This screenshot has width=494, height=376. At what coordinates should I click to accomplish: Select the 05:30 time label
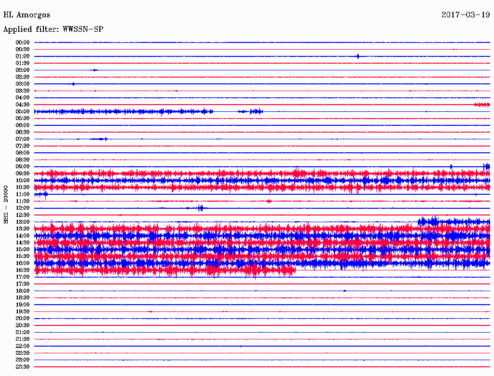tap(23, 118)
